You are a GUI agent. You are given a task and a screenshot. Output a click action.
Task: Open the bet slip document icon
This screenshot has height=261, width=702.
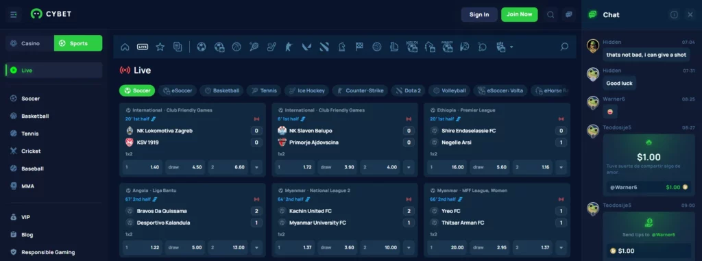coord(178,47)
